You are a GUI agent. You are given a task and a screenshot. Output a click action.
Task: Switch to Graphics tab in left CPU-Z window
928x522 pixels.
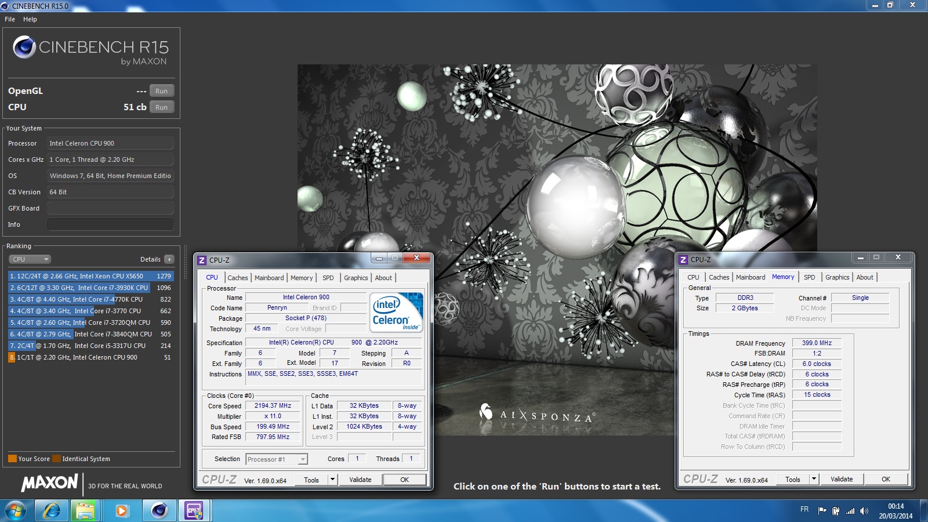click(356, 278)
